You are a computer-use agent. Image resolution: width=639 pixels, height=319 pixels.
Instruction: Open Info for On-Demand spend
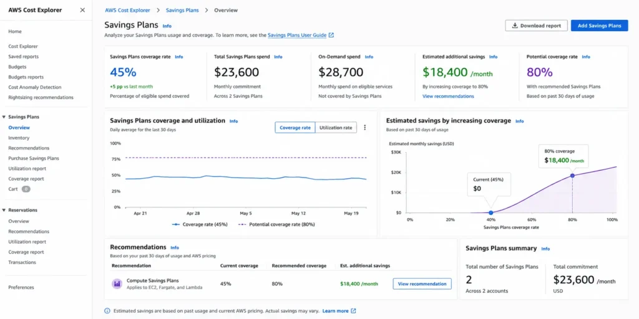click(369, 57)
